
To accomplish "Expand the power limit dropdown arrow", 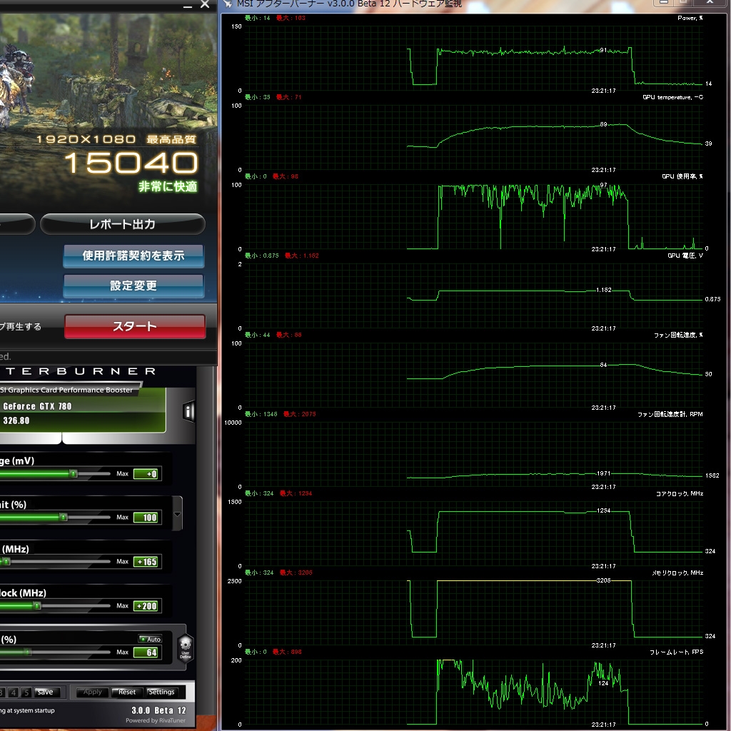I will [177, 514].
